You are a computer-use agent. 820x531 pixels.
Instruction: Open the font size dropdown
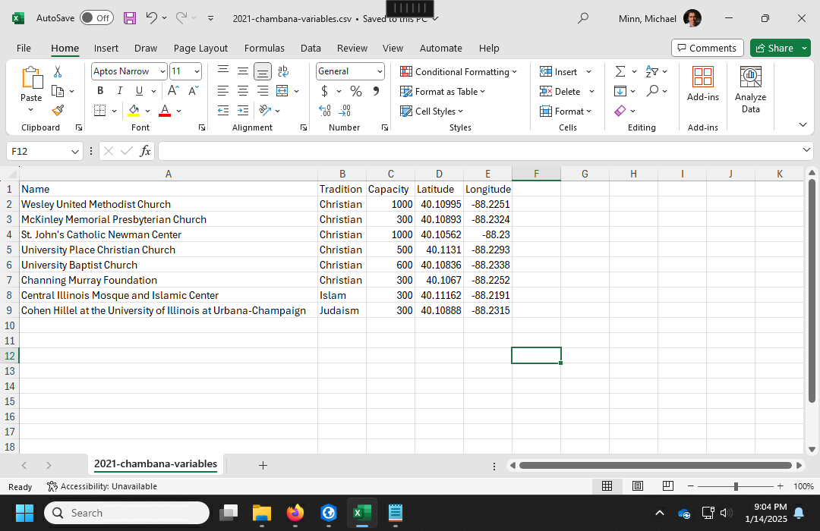click(197, 71)
